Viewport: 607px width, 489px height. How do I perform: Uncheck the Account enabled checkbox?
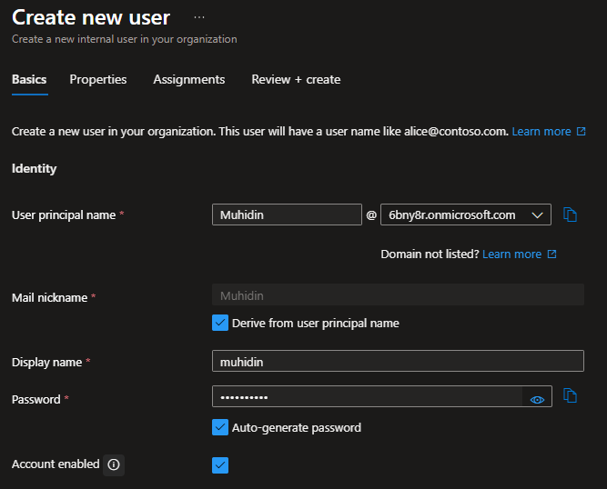click(220, 465)
